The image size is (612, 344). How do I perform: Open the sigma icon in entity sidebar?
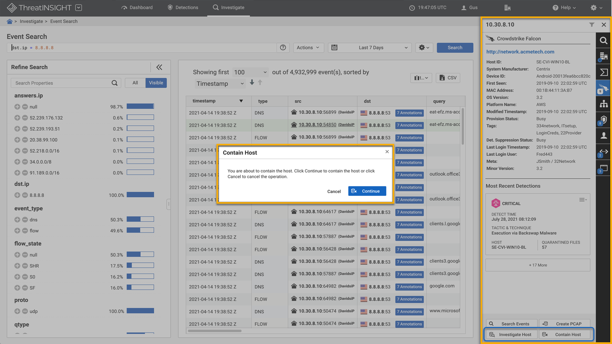[603, 72]
